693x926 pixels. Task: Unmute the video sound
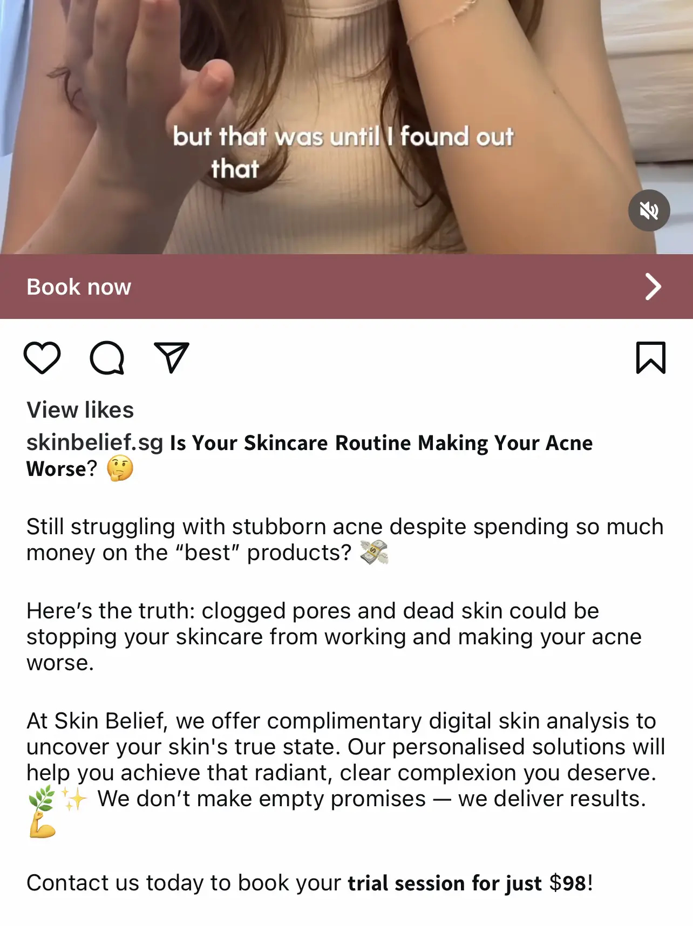coord(649,210)
